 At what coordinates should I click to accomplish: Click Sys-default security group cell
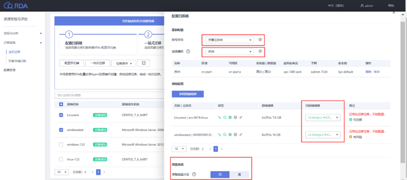(345, 72)
